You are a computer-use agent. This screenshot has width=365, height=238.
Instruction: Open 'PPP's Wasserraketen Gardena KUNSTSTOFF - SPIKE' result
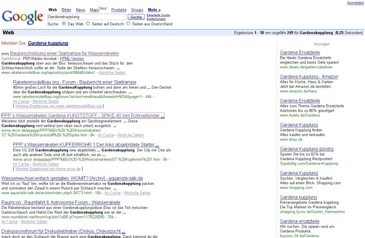(x=83, y=116)
